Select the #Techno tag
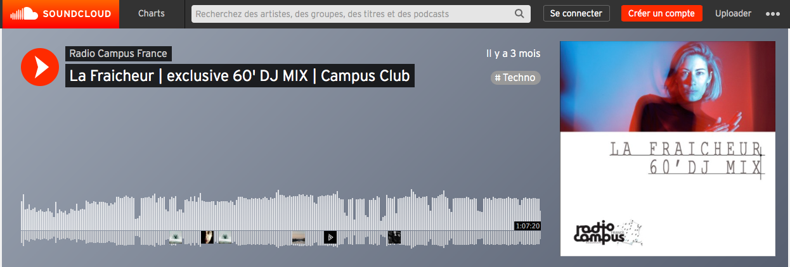Screen dimensions: 790x267 [515, 78]
